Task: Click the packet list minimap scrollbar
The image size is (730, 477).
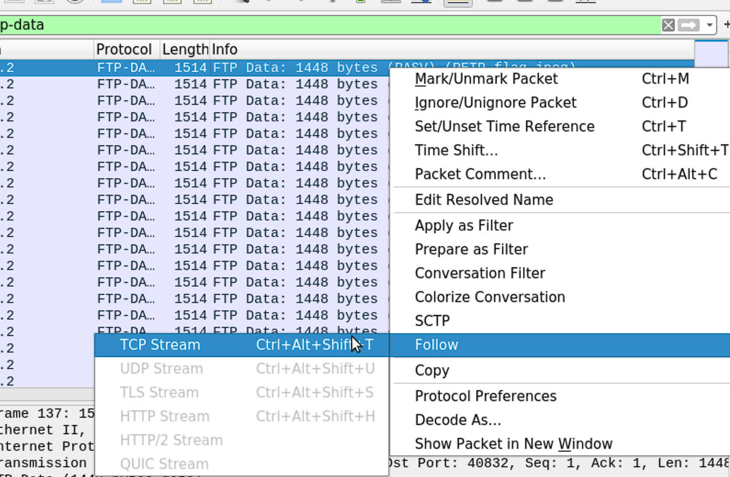Action: coord(712,54)
